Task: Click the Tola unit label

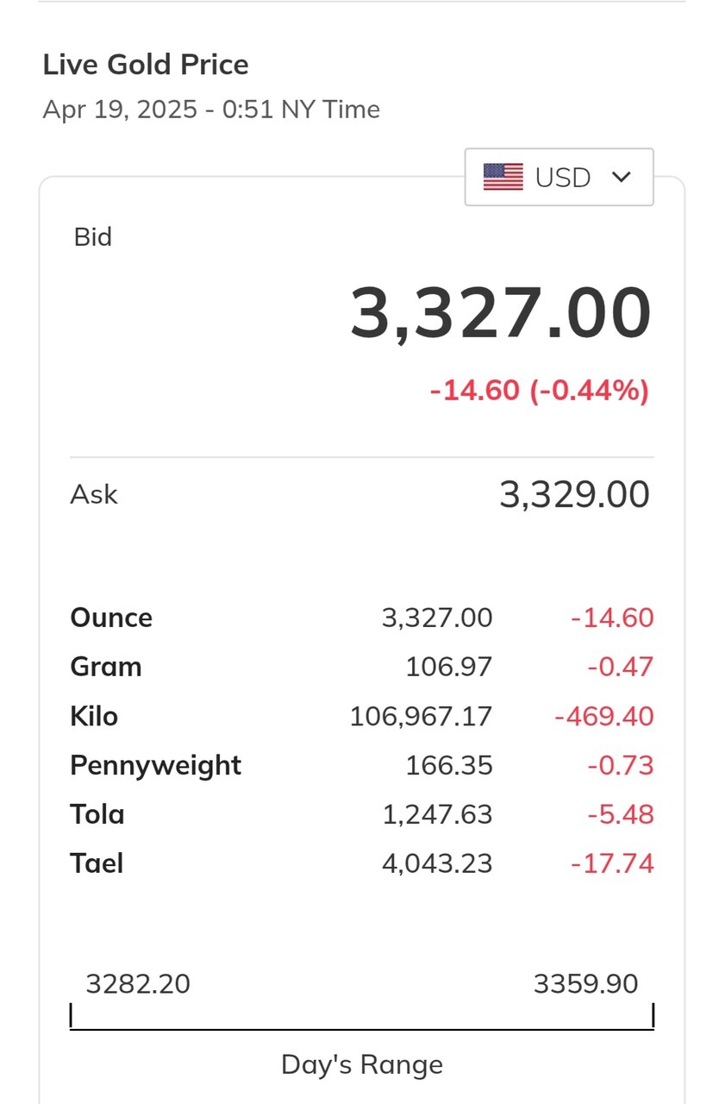Action: coord(97,814)
